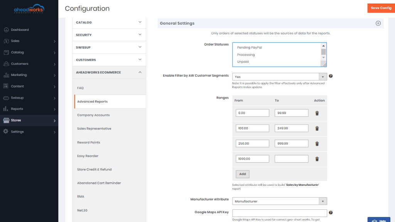Viewport: 395px width, 222px height.
Task: Click Order Statuses scrollbar down arrow
Action: coord(323,58)
